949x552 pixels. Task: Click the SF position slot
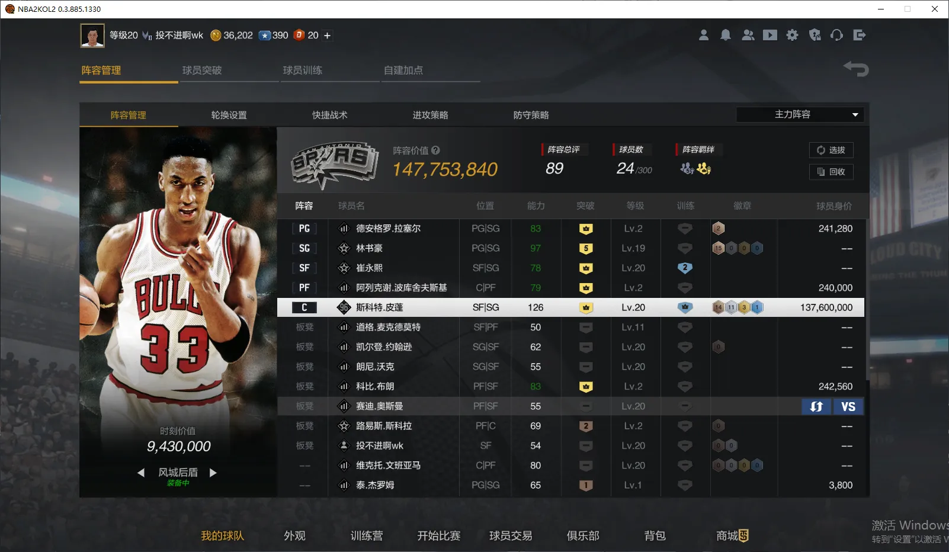click(304, 268)
